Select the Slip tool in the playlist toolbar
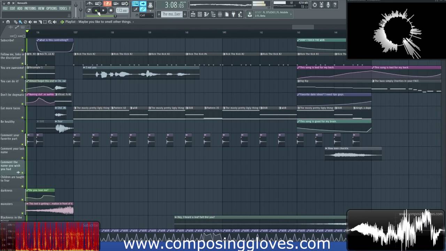This screenshot has width=446, height=251. [x=35, y=22]
